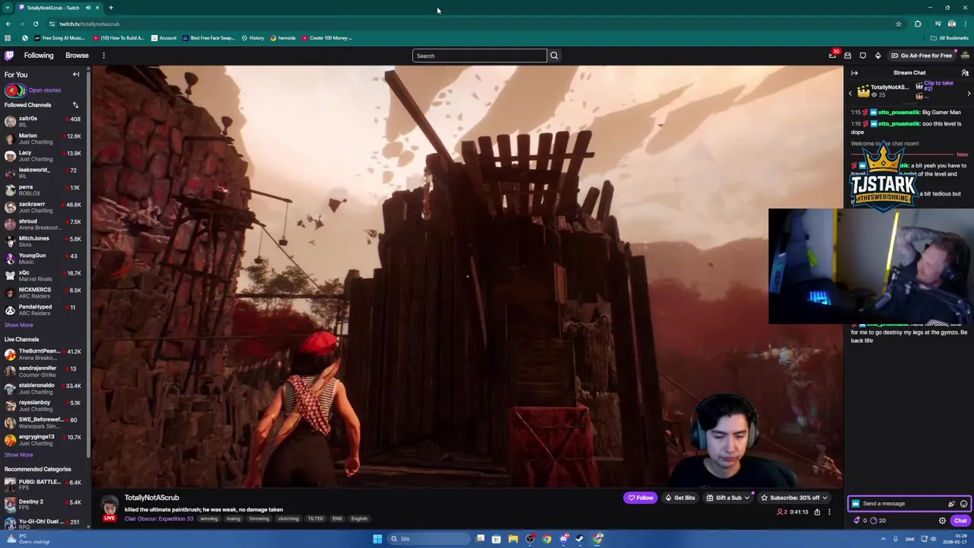Open the more options menu beside Browse
The height and width of the screenshot is (548, 974).
103,56
